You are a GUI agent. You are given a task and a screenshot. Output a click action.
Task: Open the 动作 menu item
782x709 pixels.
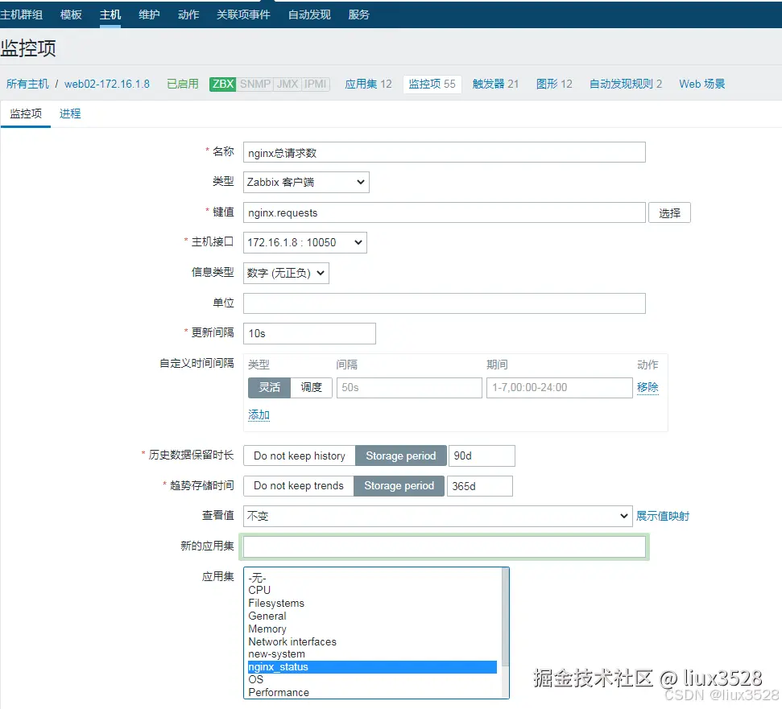point(188,14)
